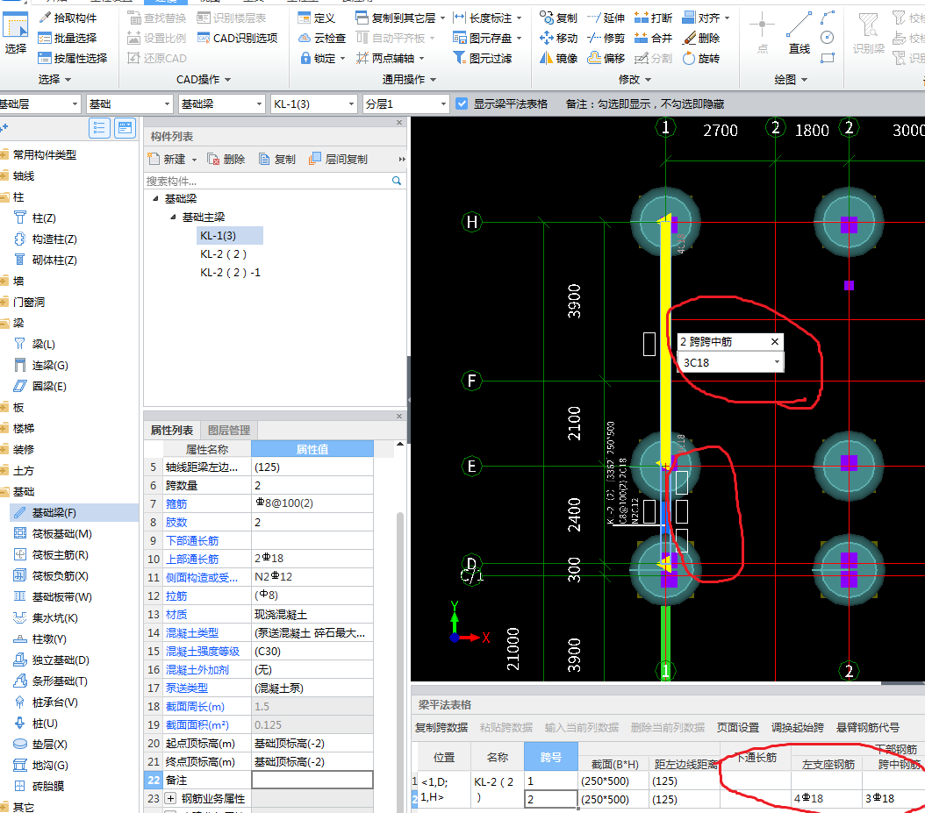This screenshot has width=925, height=813.
Task: Open 图元过滤 element filter
Action: (x=483, y=58)
